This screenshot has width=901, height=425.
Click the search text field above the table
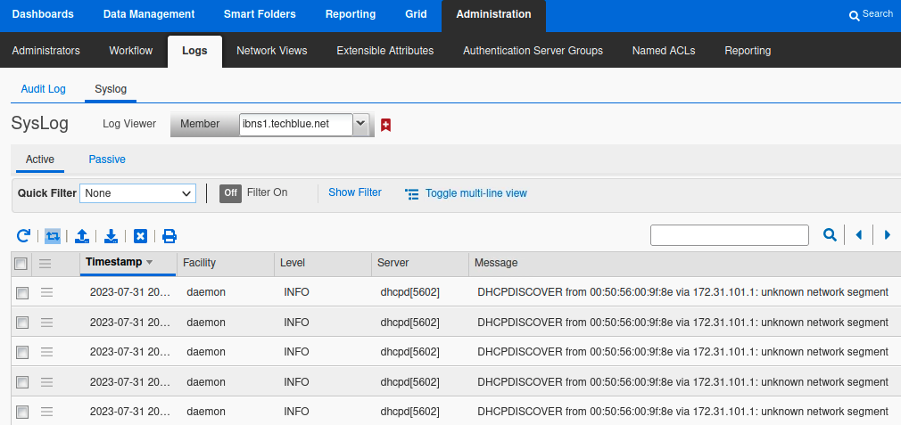pyautogui.click(x=729, y=234)
